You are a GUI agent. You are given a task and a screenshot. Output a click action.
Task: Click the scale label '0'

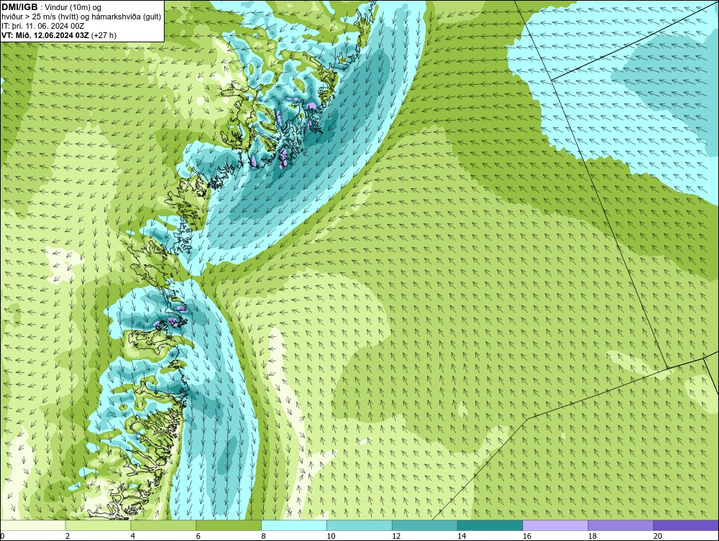click(x=2, y=536)
